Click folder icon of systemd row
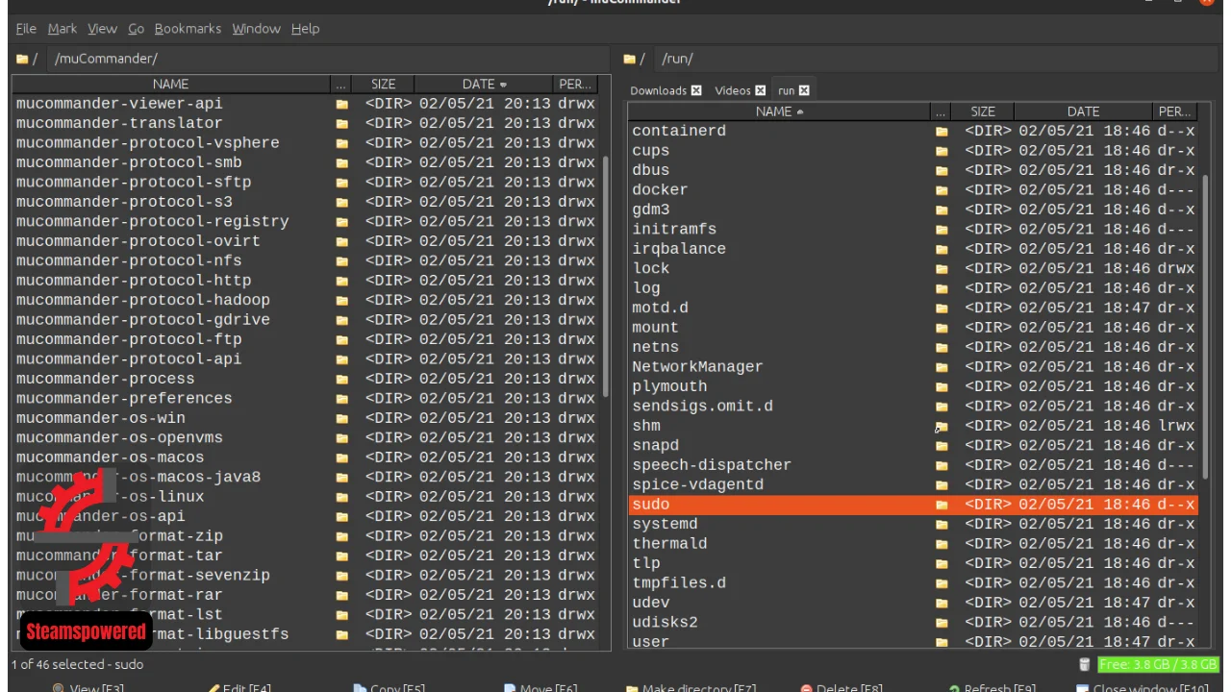This screenshot has width=1231, height=692. [942, 524]
